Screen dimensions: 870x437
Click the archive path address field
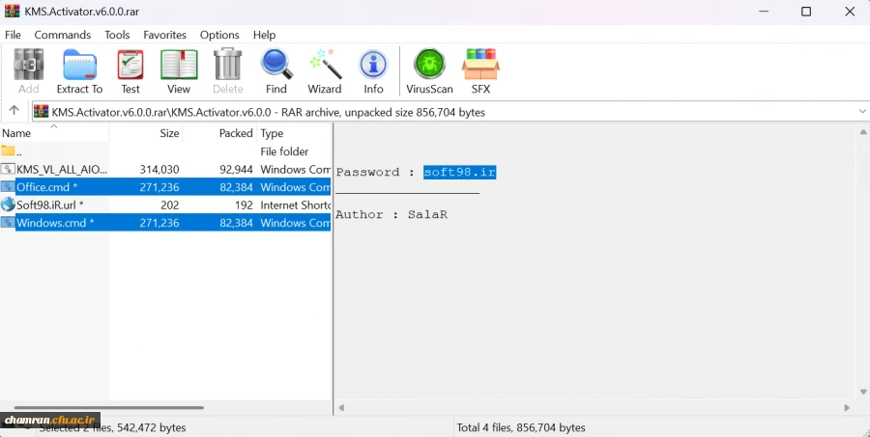point(450,111)
